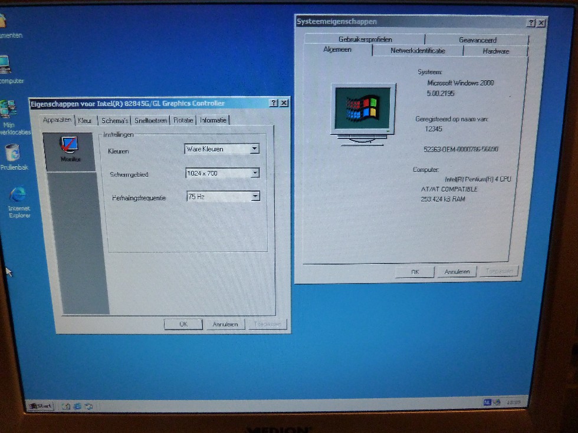Open Netwerkidentificatie tab in Systeemeigenschappen
The height and width of the screenshot is (433, 578).
[x=418, y=51]
